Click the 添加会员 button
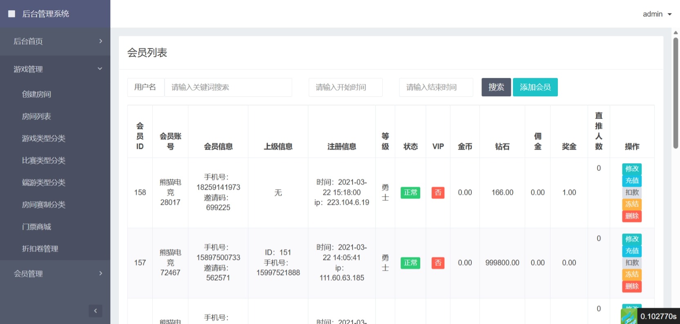This screenshot has height=324, width=680. (535, 87)
